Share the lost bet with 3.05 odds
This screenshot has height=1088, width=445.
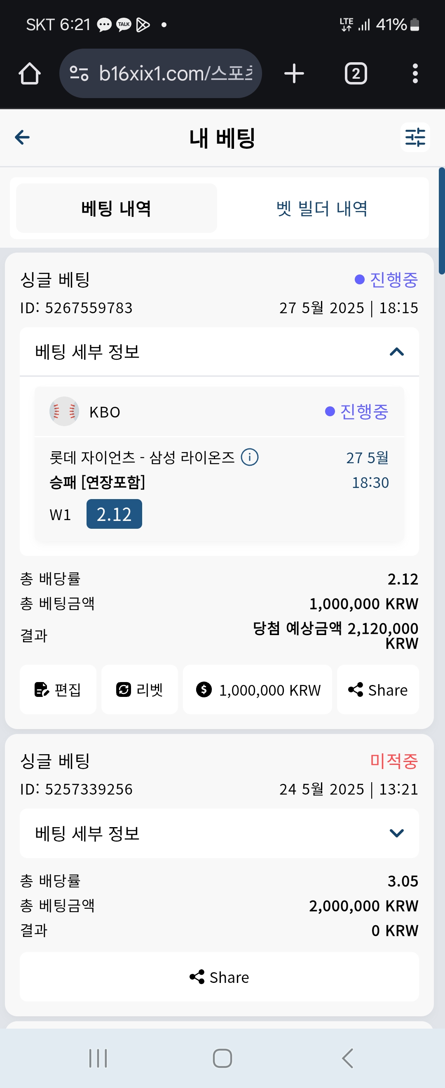click(219, 977)
